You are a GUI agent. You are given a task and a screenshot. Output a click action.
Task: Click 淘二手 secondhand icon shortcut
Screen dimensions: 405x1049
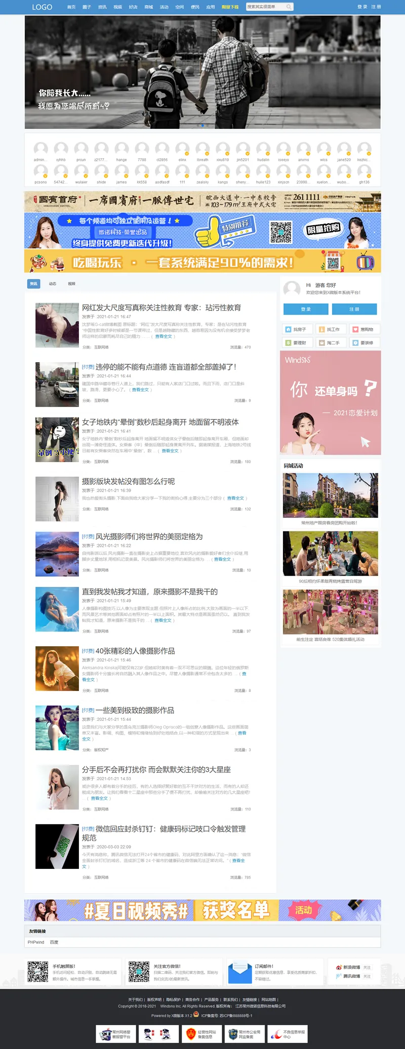[322, 343]
